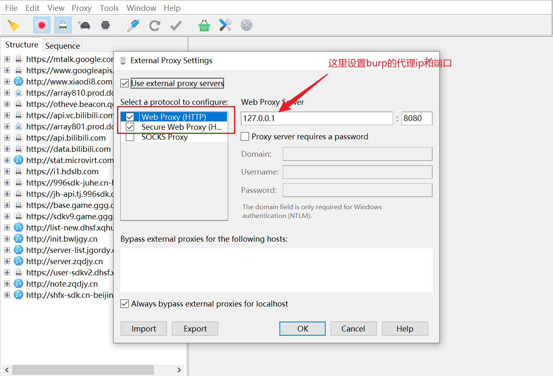Click the Help button in dialog
Viewport: 553px width, 376px height.
click(405, 329)
